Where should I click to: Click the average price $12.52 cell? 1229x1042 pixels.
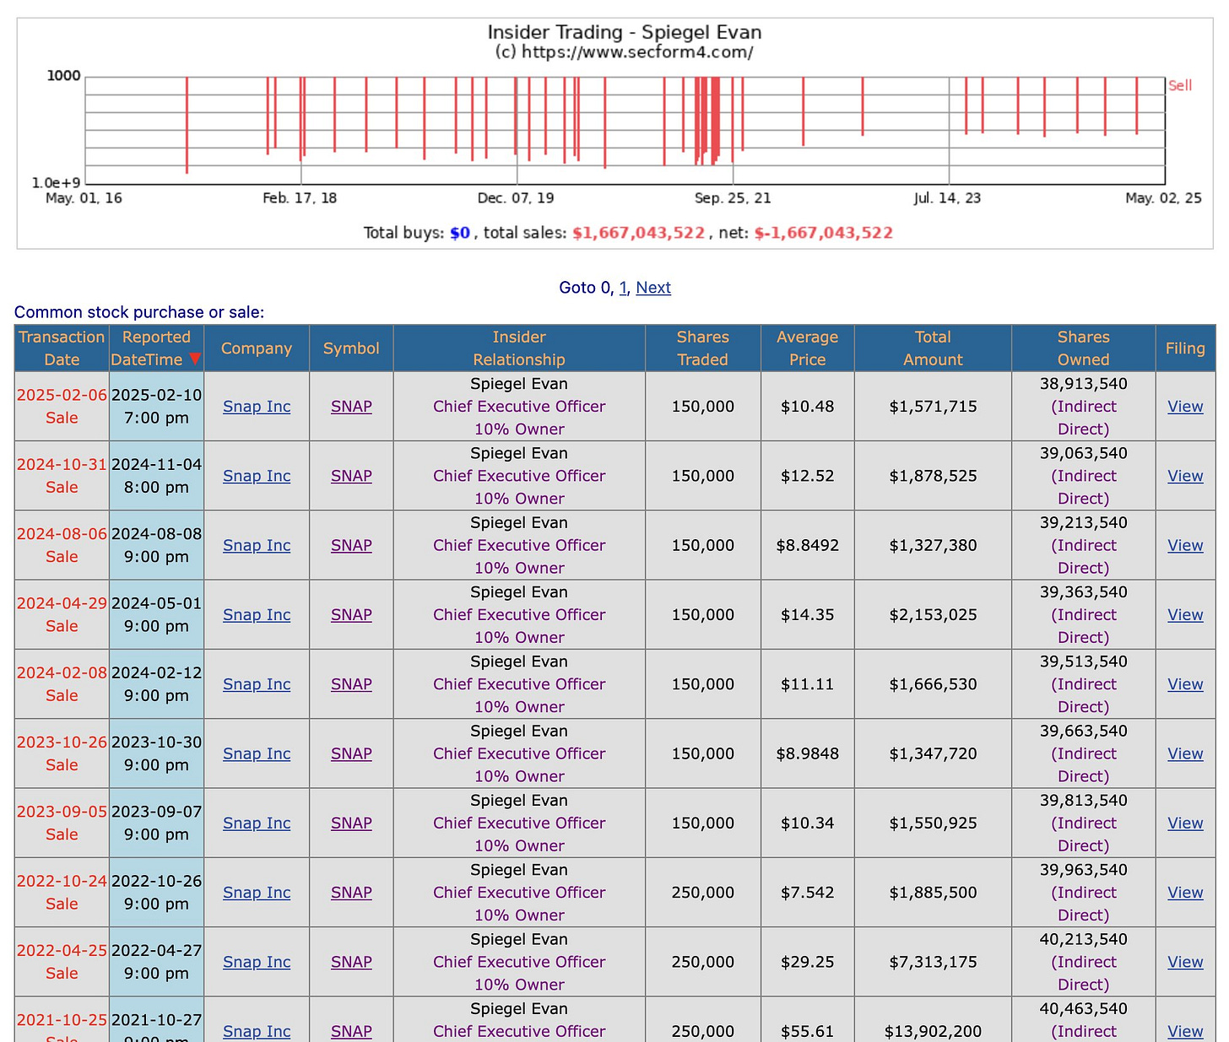pos(808,476)
